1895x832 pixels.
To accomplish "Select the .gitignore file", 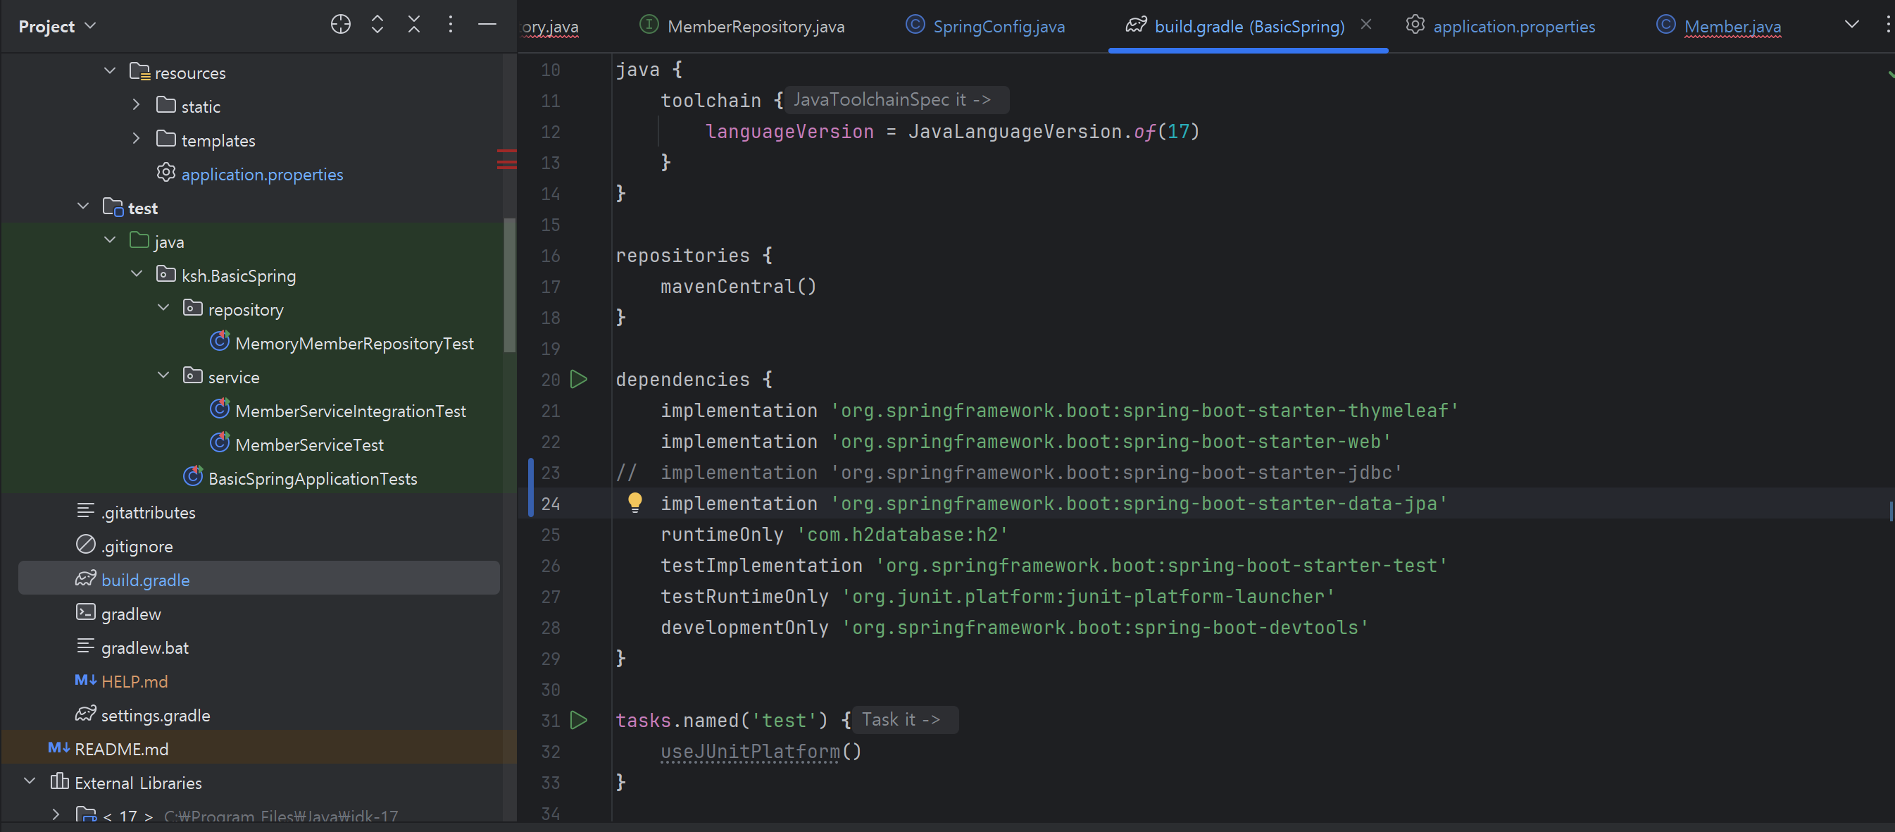I will coord(137,547).
